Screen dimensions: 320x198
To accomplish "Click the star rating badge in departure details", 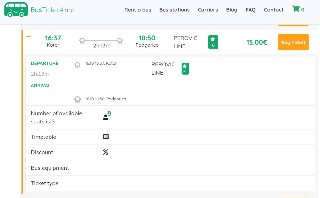I will (x=185, y=69).
